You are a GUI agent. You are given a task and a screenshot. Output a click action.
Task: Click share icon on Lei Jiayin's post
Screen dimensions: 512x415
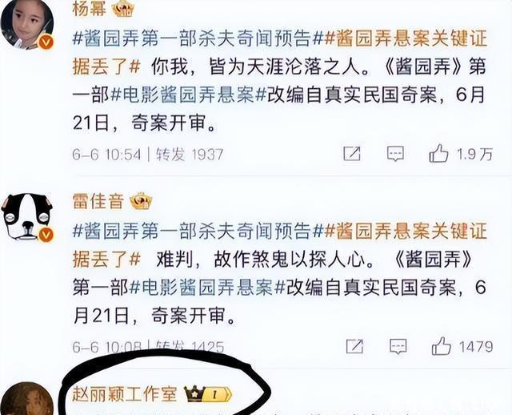point(354,346)
